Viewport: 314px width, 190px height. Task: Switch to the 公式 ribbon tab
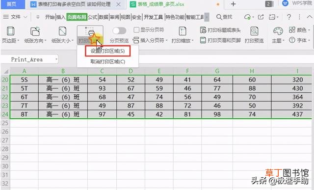[x=93, y=17]
